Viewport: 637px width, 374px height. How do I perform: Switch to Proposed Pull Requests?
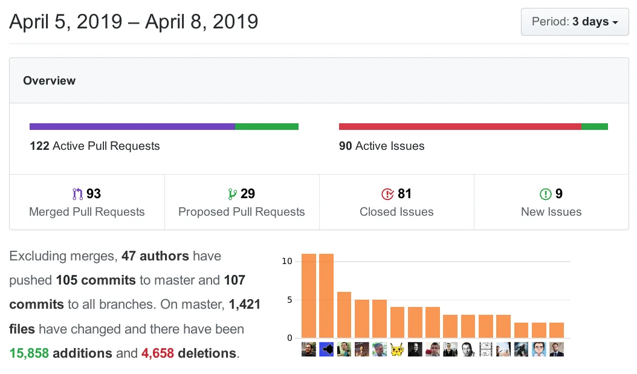pos(242,212)
